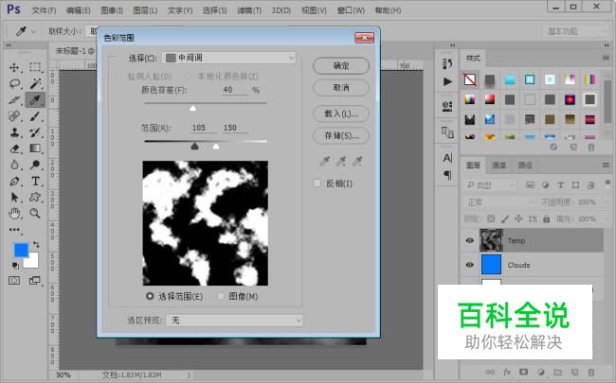Open the layer filter type dropdown

490,185
